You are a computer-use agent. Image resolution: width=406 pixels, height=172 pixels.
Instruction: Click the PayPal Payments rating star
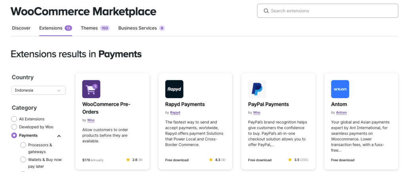(290, 160)
